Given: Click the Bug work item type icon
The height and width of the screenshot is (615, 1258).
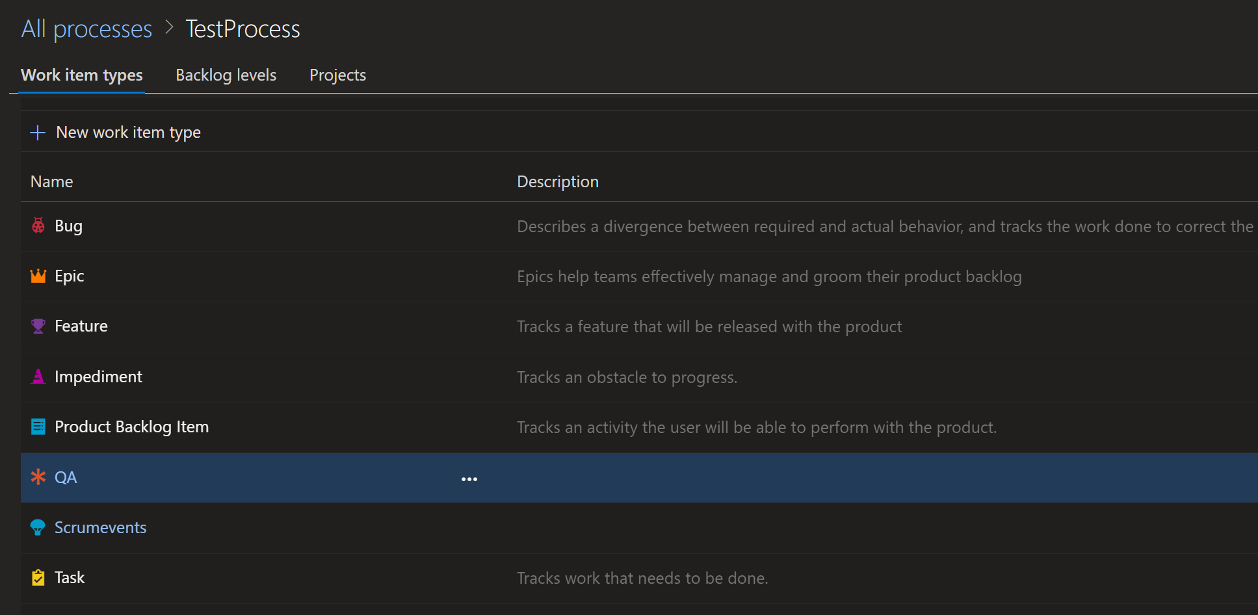Looking at the screenshot, I should (x=38, y=226).
